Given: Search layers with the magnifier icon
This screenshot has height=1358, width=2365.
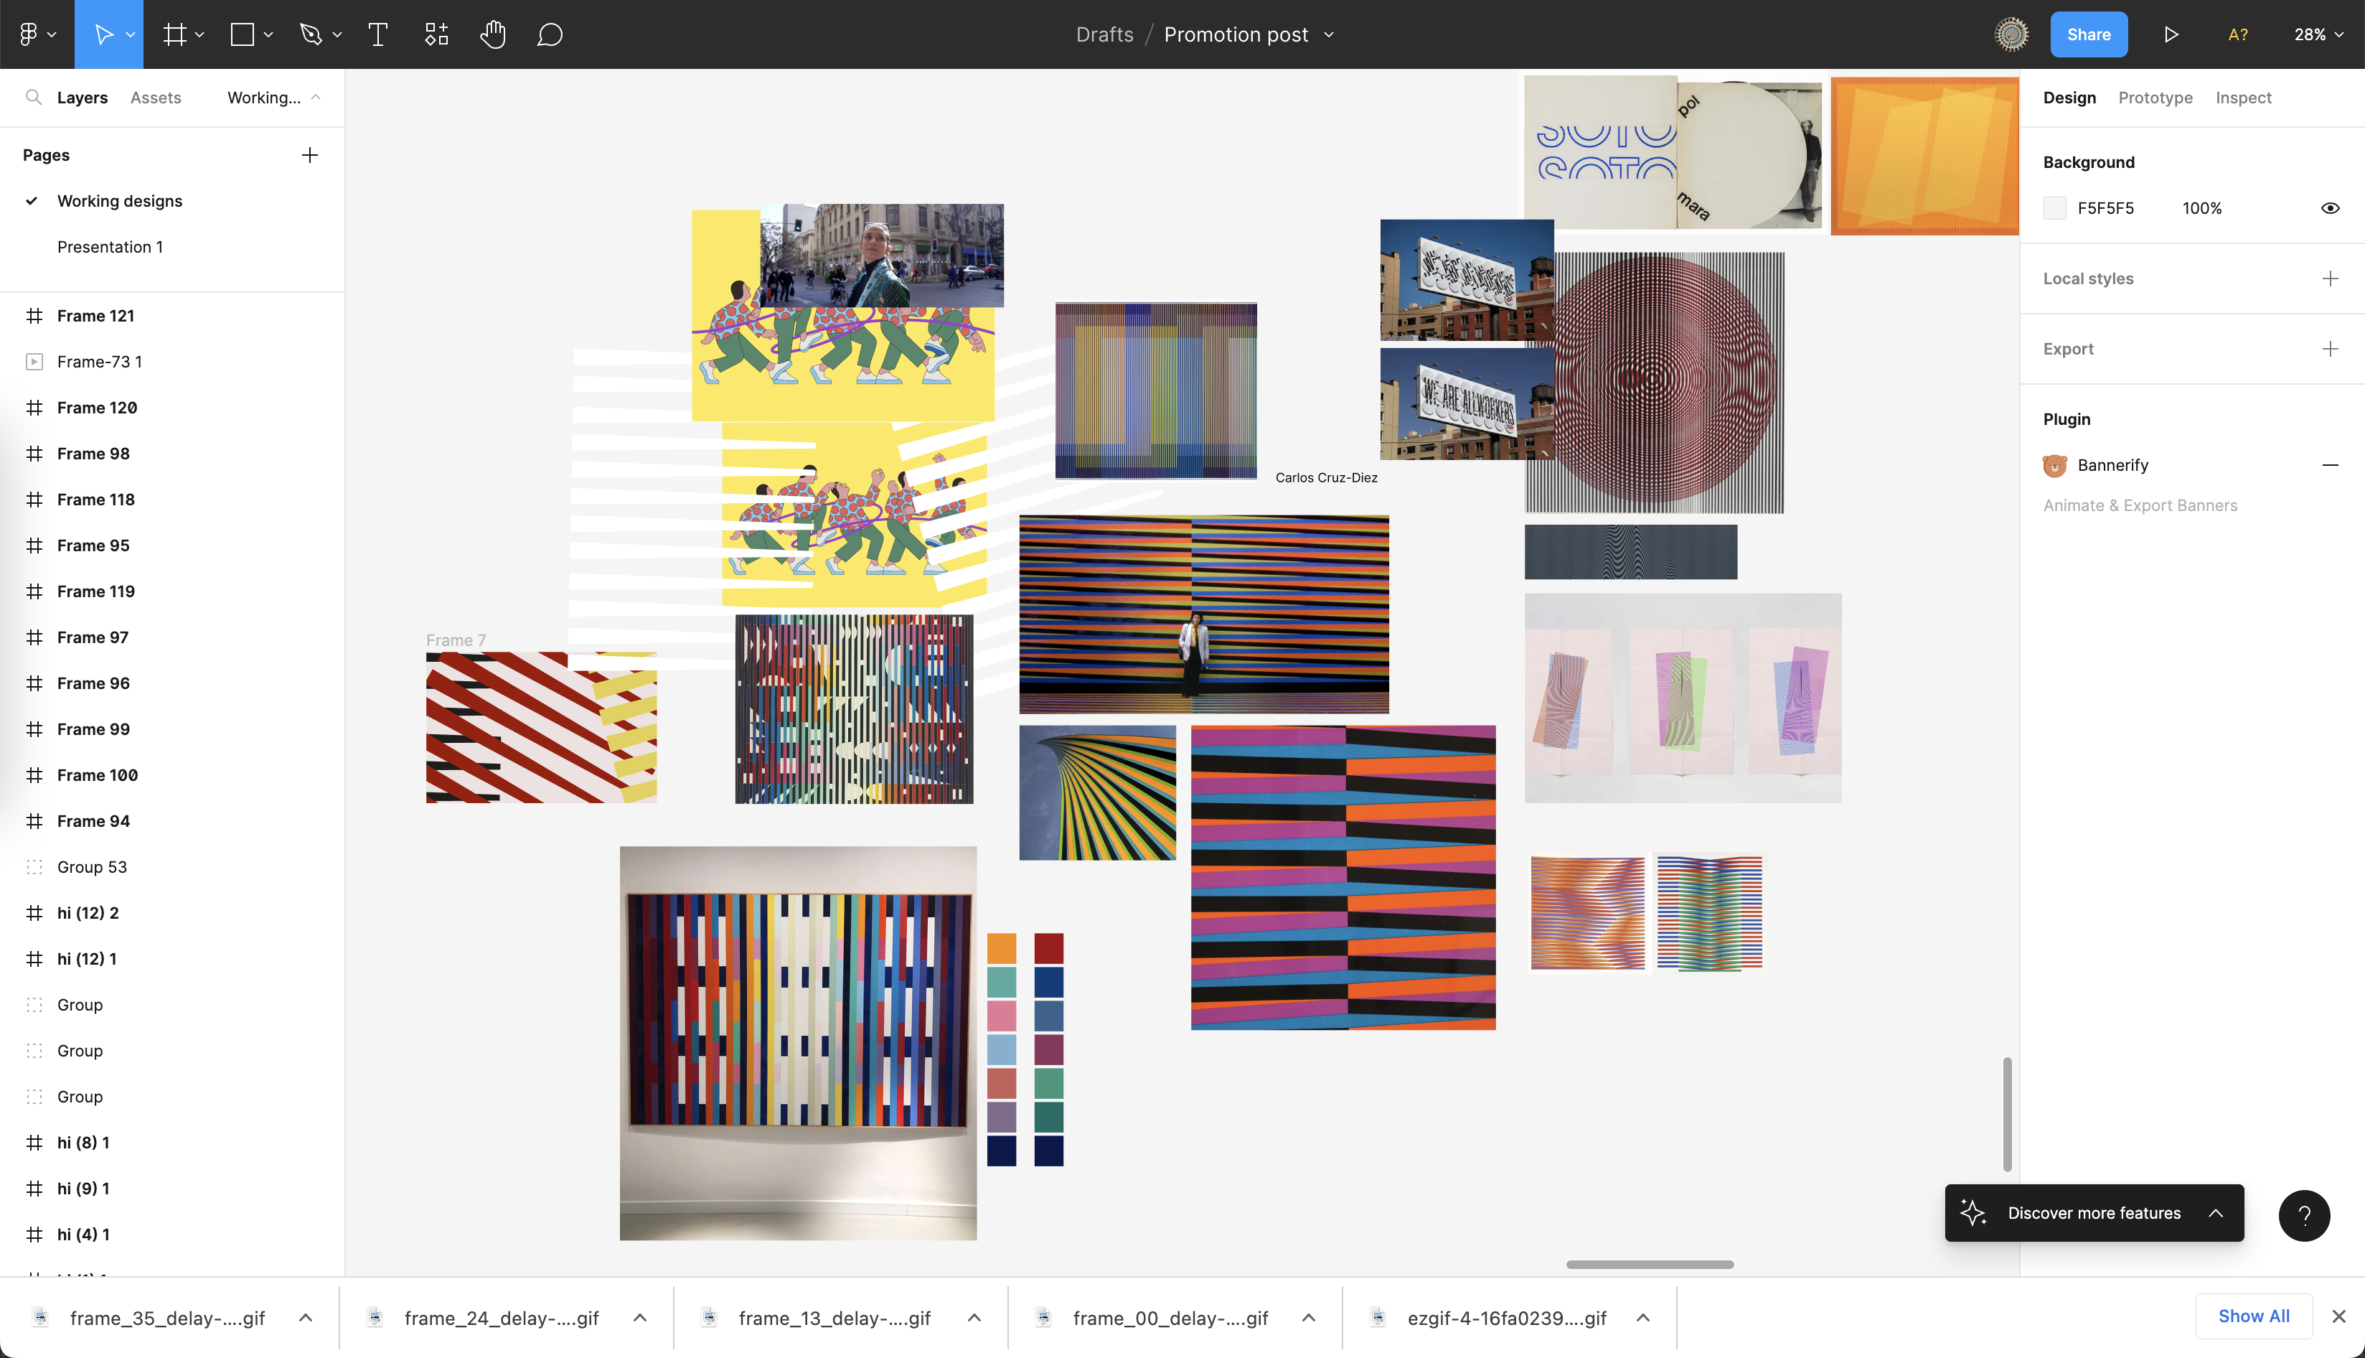Looking at the screenshot, I should point(34,97).
